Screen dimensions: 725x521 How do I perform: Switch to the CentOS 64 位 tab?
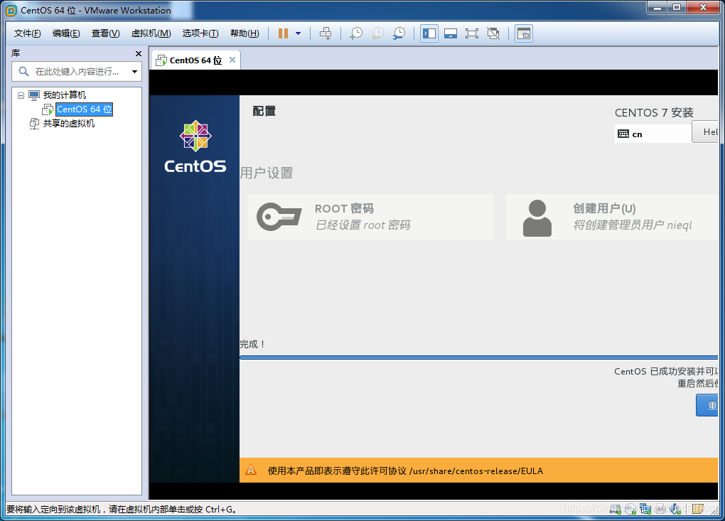tap(195, 60)
